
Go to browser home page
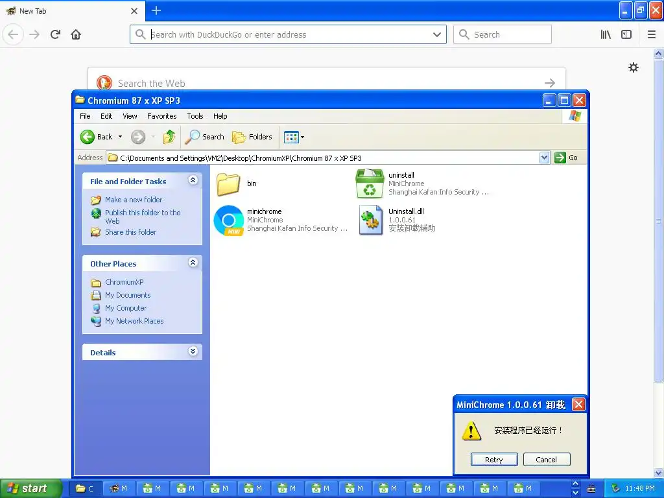(76, 34)
